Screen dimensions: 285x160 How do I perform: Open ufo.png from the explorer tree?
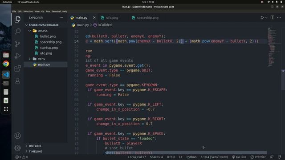[x=46, y=53]
